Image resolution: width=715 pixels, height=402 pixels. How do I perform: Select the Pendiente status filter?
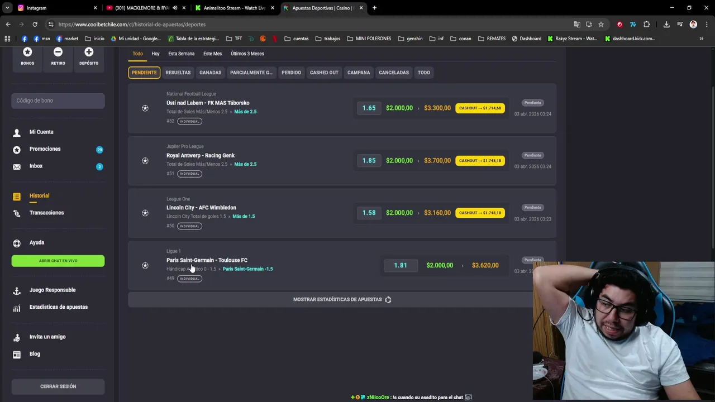[x=144, y=73]
